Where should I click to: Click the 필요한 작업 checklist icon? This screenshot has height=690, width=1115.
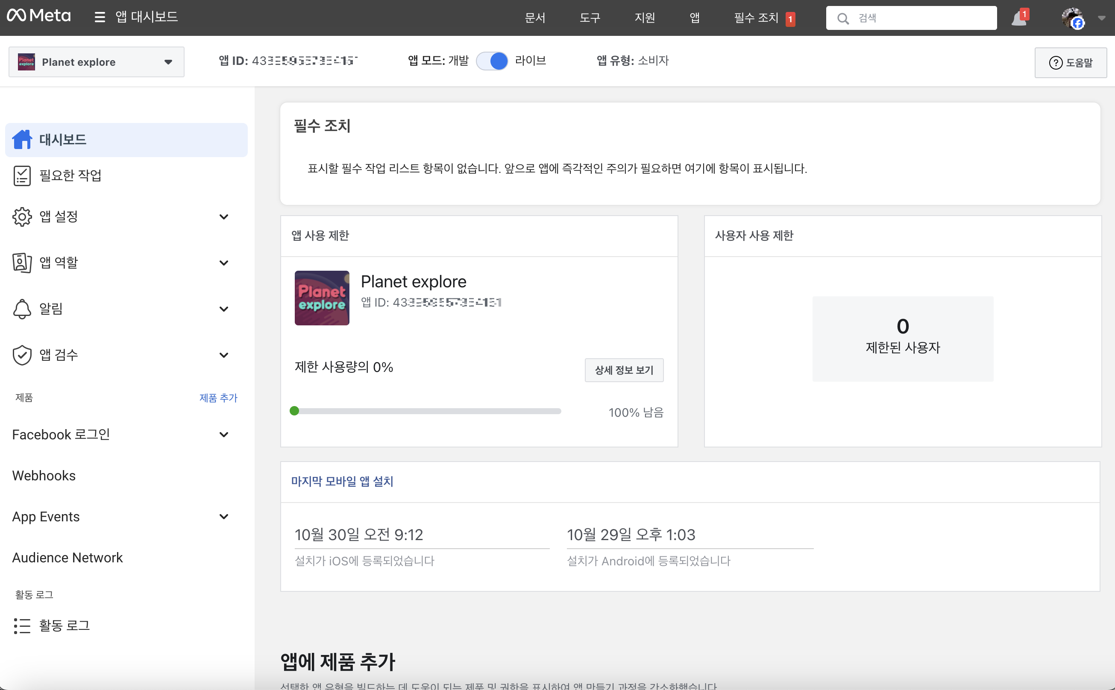[22, 175]
